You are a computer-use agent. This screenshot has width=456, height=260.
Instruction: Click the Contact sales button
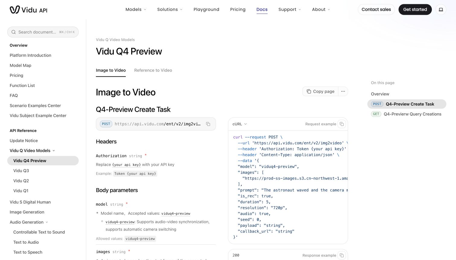tap(376, 10)
